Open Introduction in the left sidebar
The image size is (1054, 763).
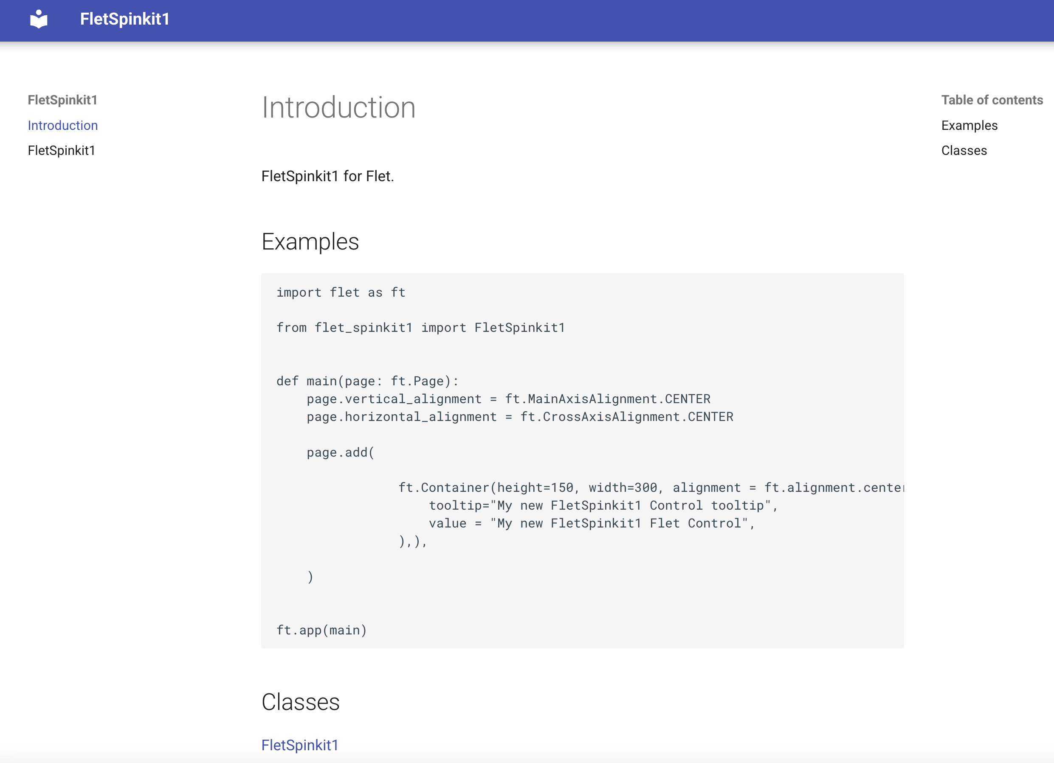(63, 125)
